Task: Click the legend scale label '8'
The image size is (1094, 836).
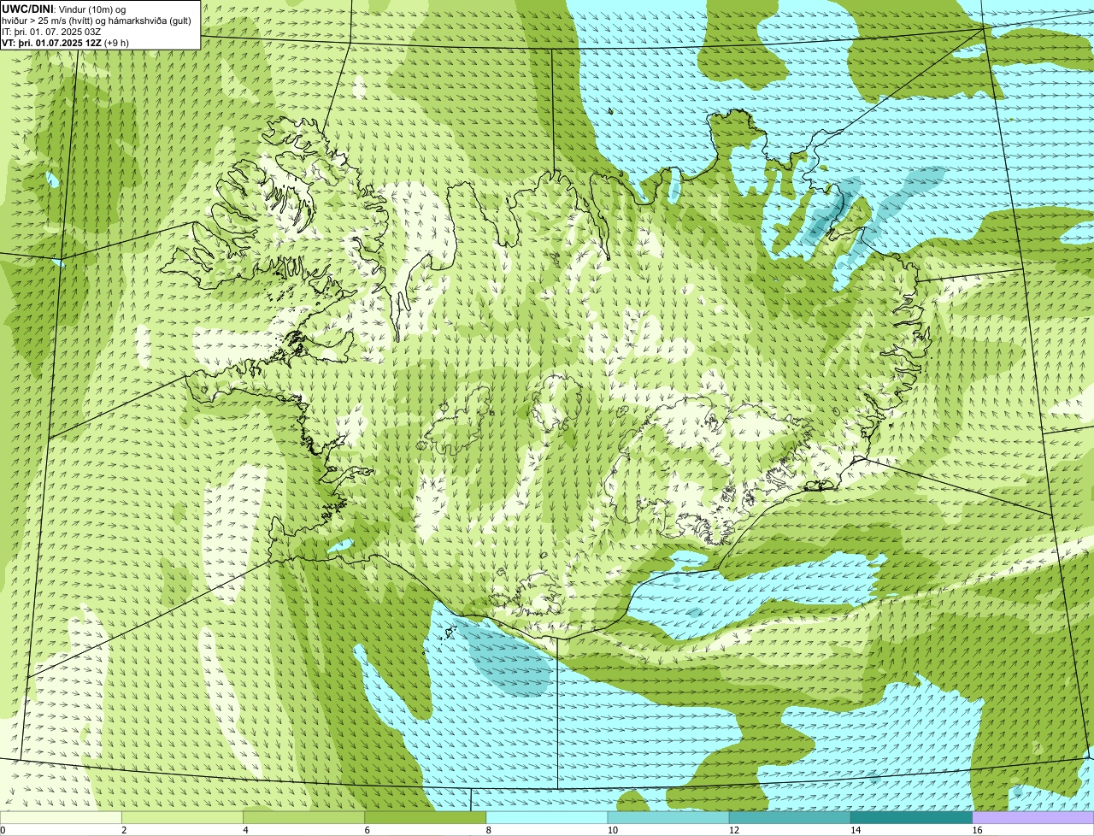Action: click(489, 830)
